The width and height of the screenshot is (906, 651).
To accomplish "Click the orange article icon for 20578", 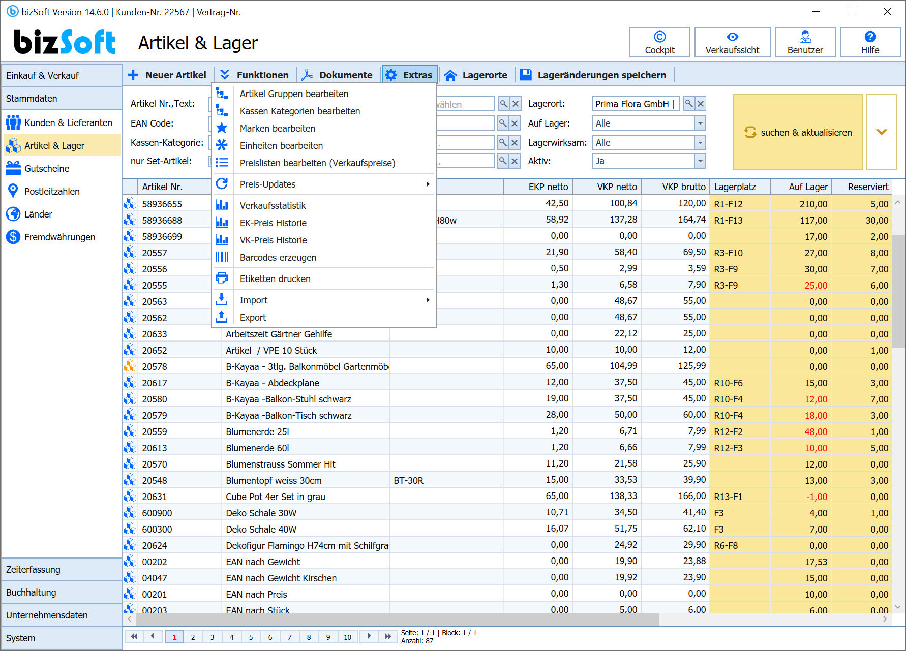I will 130,366.
